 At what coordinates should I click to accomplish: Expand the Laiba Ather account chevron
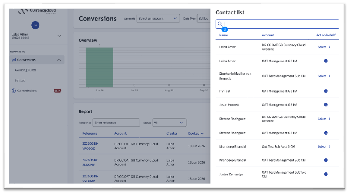tap(59, 36)
